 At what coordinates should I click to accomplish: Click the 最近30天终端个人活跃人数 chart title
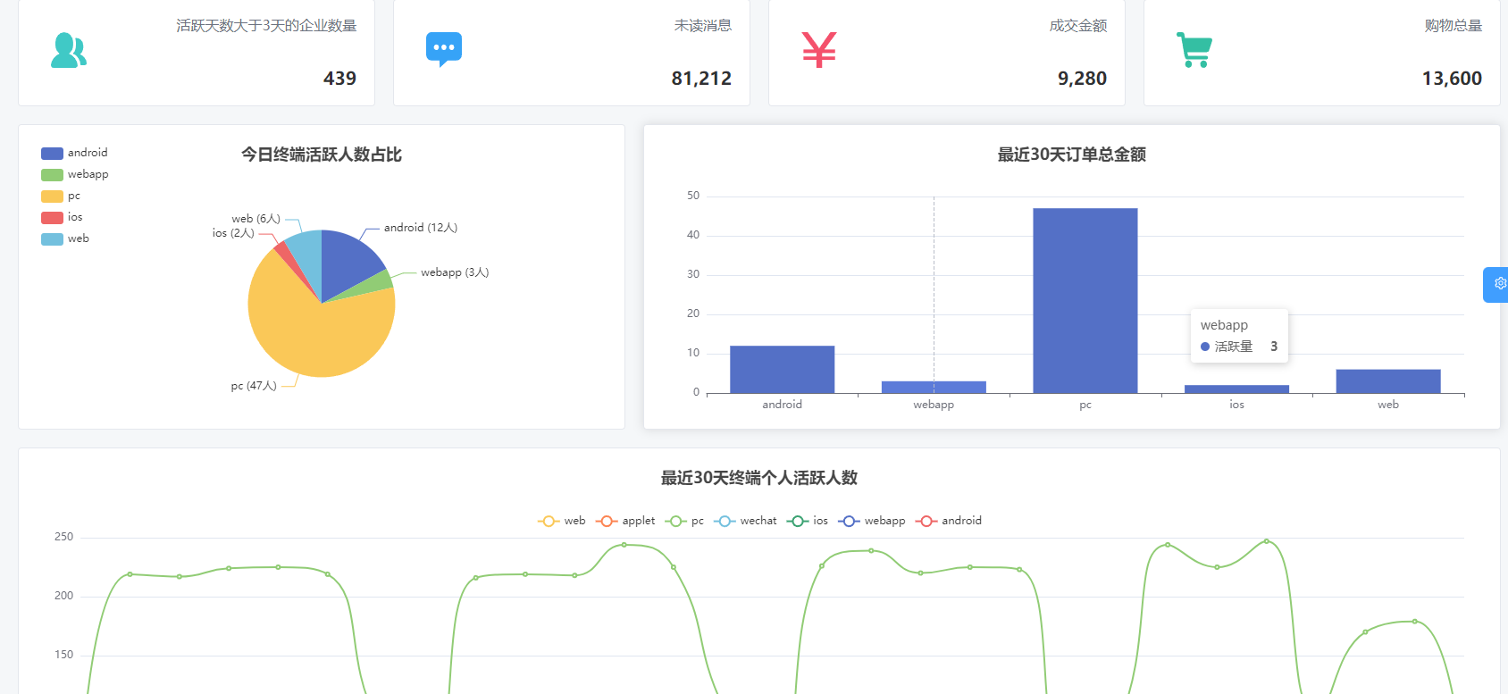click(x=759, y=478)
